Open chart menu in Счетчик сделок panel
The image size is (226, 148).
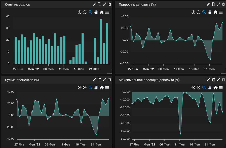coord(107,12)
